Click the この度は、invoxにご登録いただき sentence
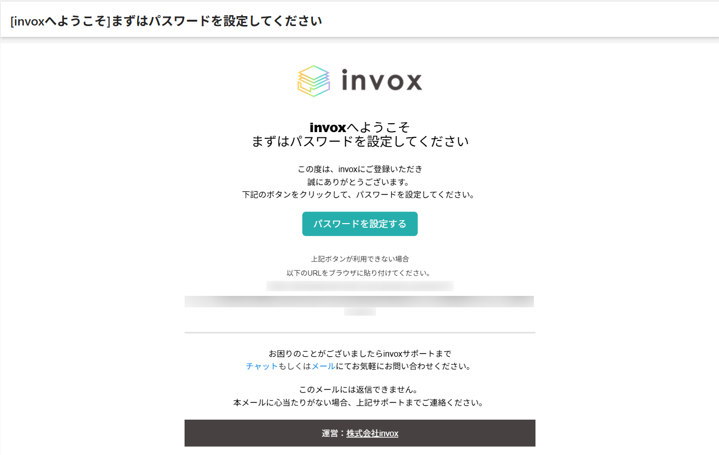Screen dimensions: 719x455 [360, 169]
